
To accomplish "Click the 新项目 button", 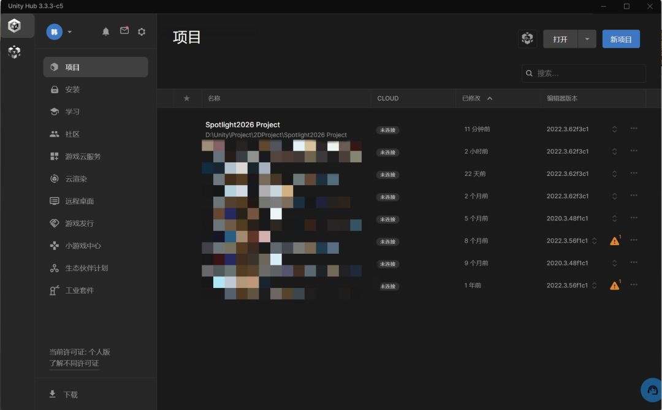I will tap(620, 39).
